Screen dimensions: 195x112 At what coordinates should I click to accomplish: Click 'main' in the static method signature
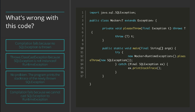pos(136,48)
